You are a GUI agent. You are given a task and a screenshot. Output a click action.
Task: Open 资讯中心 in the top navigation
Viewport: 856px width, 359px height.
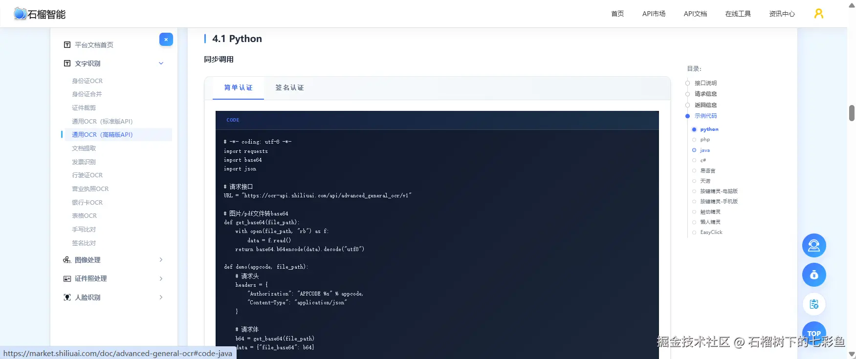click(x=782, y=14)
